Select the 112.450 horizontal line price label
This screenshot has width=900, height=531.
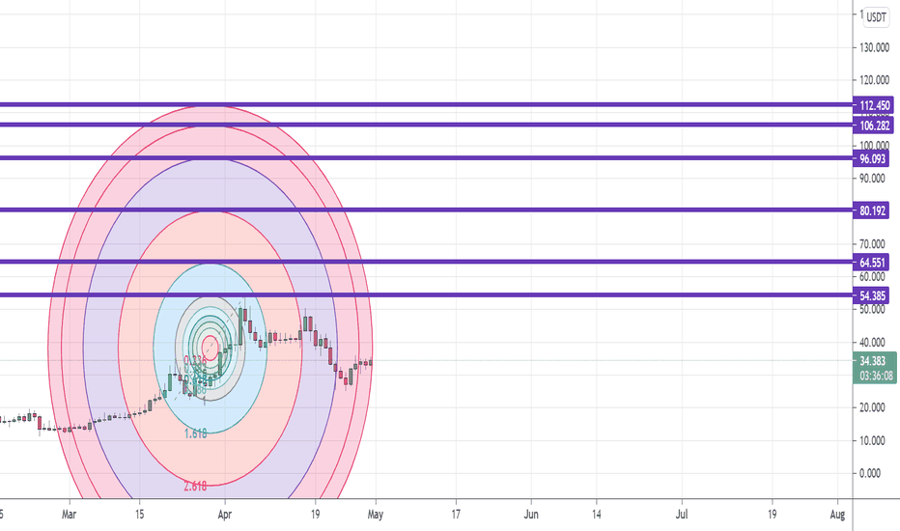pyautogui.click(x=873, y=105)
